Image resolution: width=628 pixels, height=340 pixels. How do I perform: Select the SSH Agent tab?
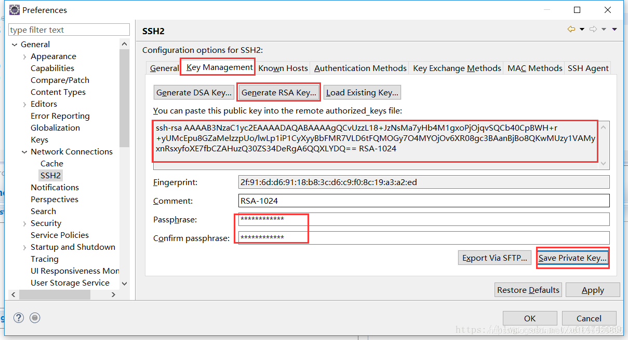click(588, 68)
